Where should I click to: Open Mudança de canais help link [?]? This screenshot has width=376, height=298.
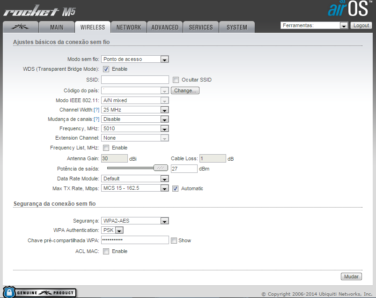coord(96,119)
